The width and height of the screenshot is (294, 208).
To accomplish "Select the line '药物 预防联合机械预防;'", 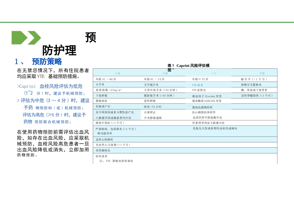I will (x=47, y=122).
